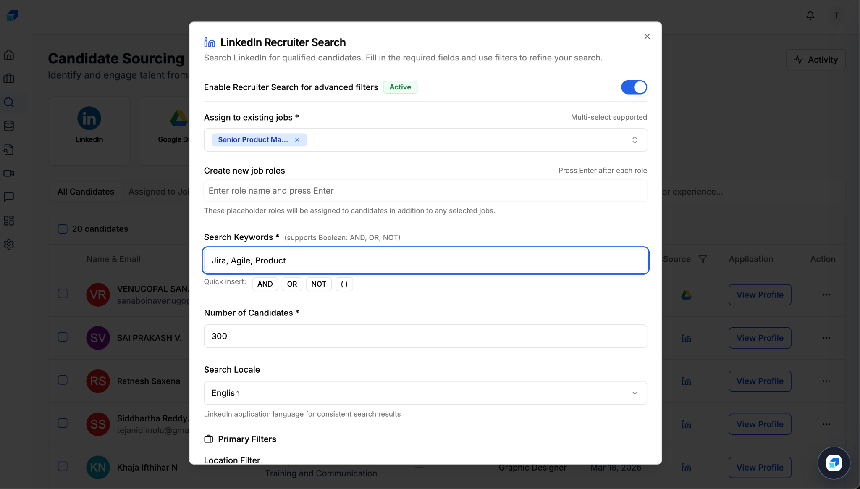Viewport: 860px width, 489px height.
Task: Check the checkbox next to SAI PRAKASH V.
Action: point(63,337)
